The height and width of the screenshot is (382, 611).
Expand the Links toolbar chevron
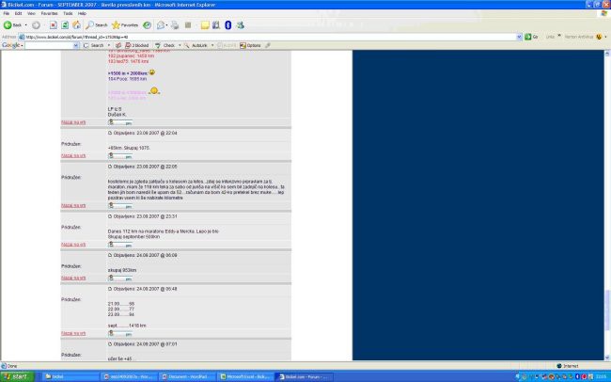click(559, 36)
